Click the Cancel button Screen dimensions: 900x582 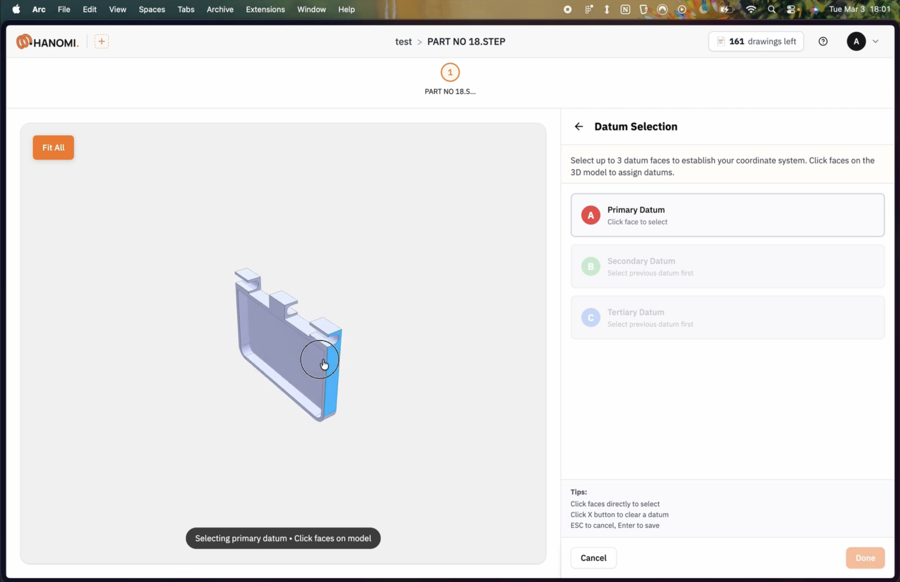click(593, 558)
